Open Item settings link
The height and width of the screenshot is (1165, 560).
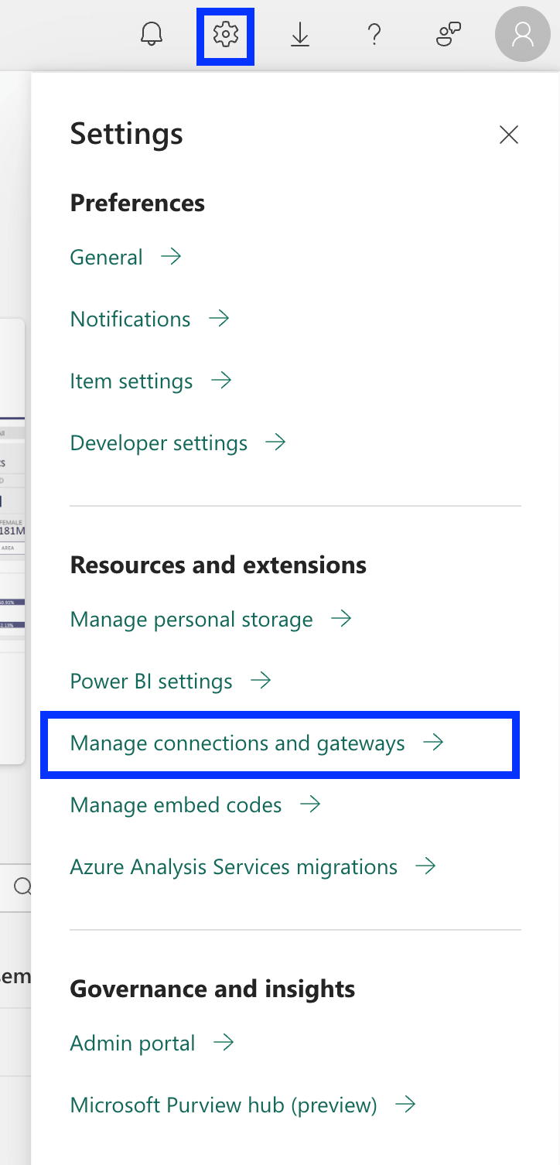tap(131, 381)
